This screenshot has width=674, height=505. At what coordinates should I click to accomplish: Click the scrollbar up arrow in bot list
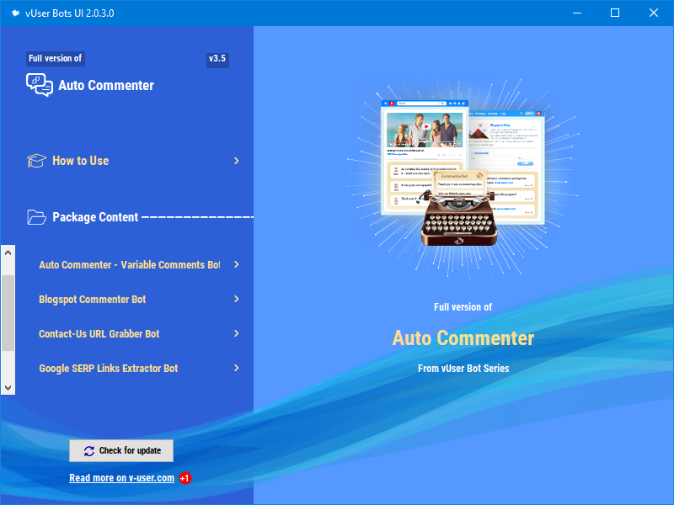[8, 252]
